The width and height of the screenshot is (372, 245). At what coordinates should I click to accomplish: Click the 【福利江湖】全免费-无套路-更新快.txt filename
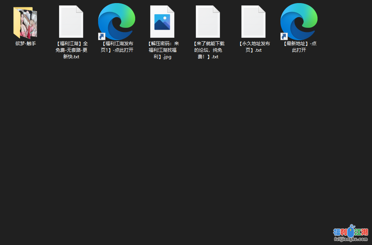tap(71, 50)
